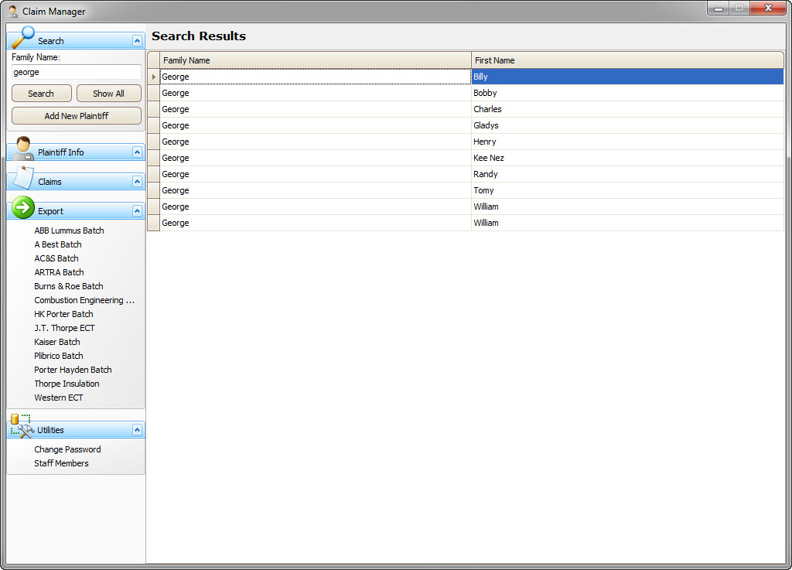Sort by the First Name column header
The height and width of the screenshot is (570, 792).
click(626, 60)
